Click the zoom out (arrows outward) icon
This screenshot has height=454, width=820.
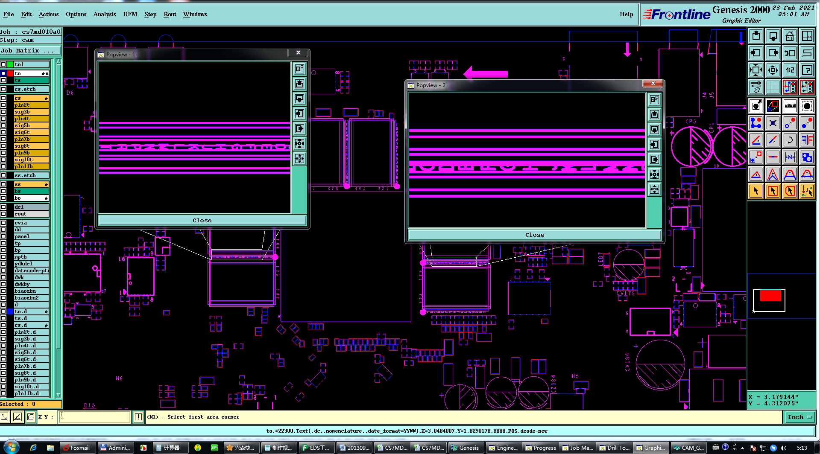coord(773,70)
